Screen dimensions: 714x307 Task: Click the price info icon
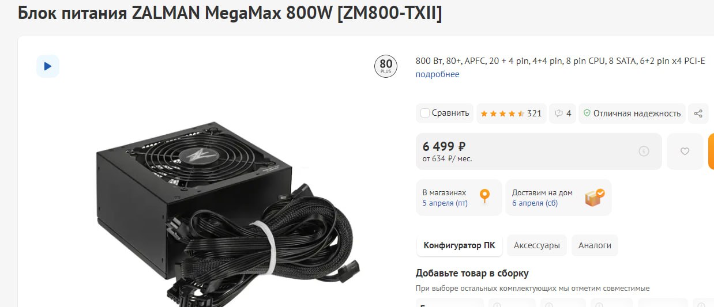coord(644,151)
